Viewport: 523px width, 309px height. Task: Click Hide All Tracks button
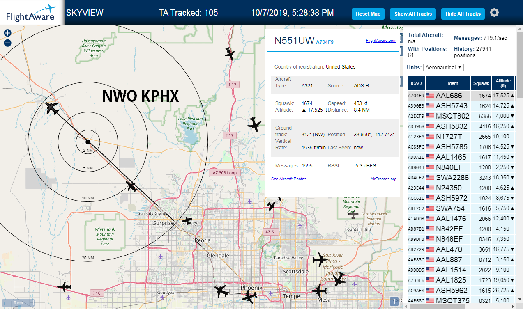[x=463, y=14]
